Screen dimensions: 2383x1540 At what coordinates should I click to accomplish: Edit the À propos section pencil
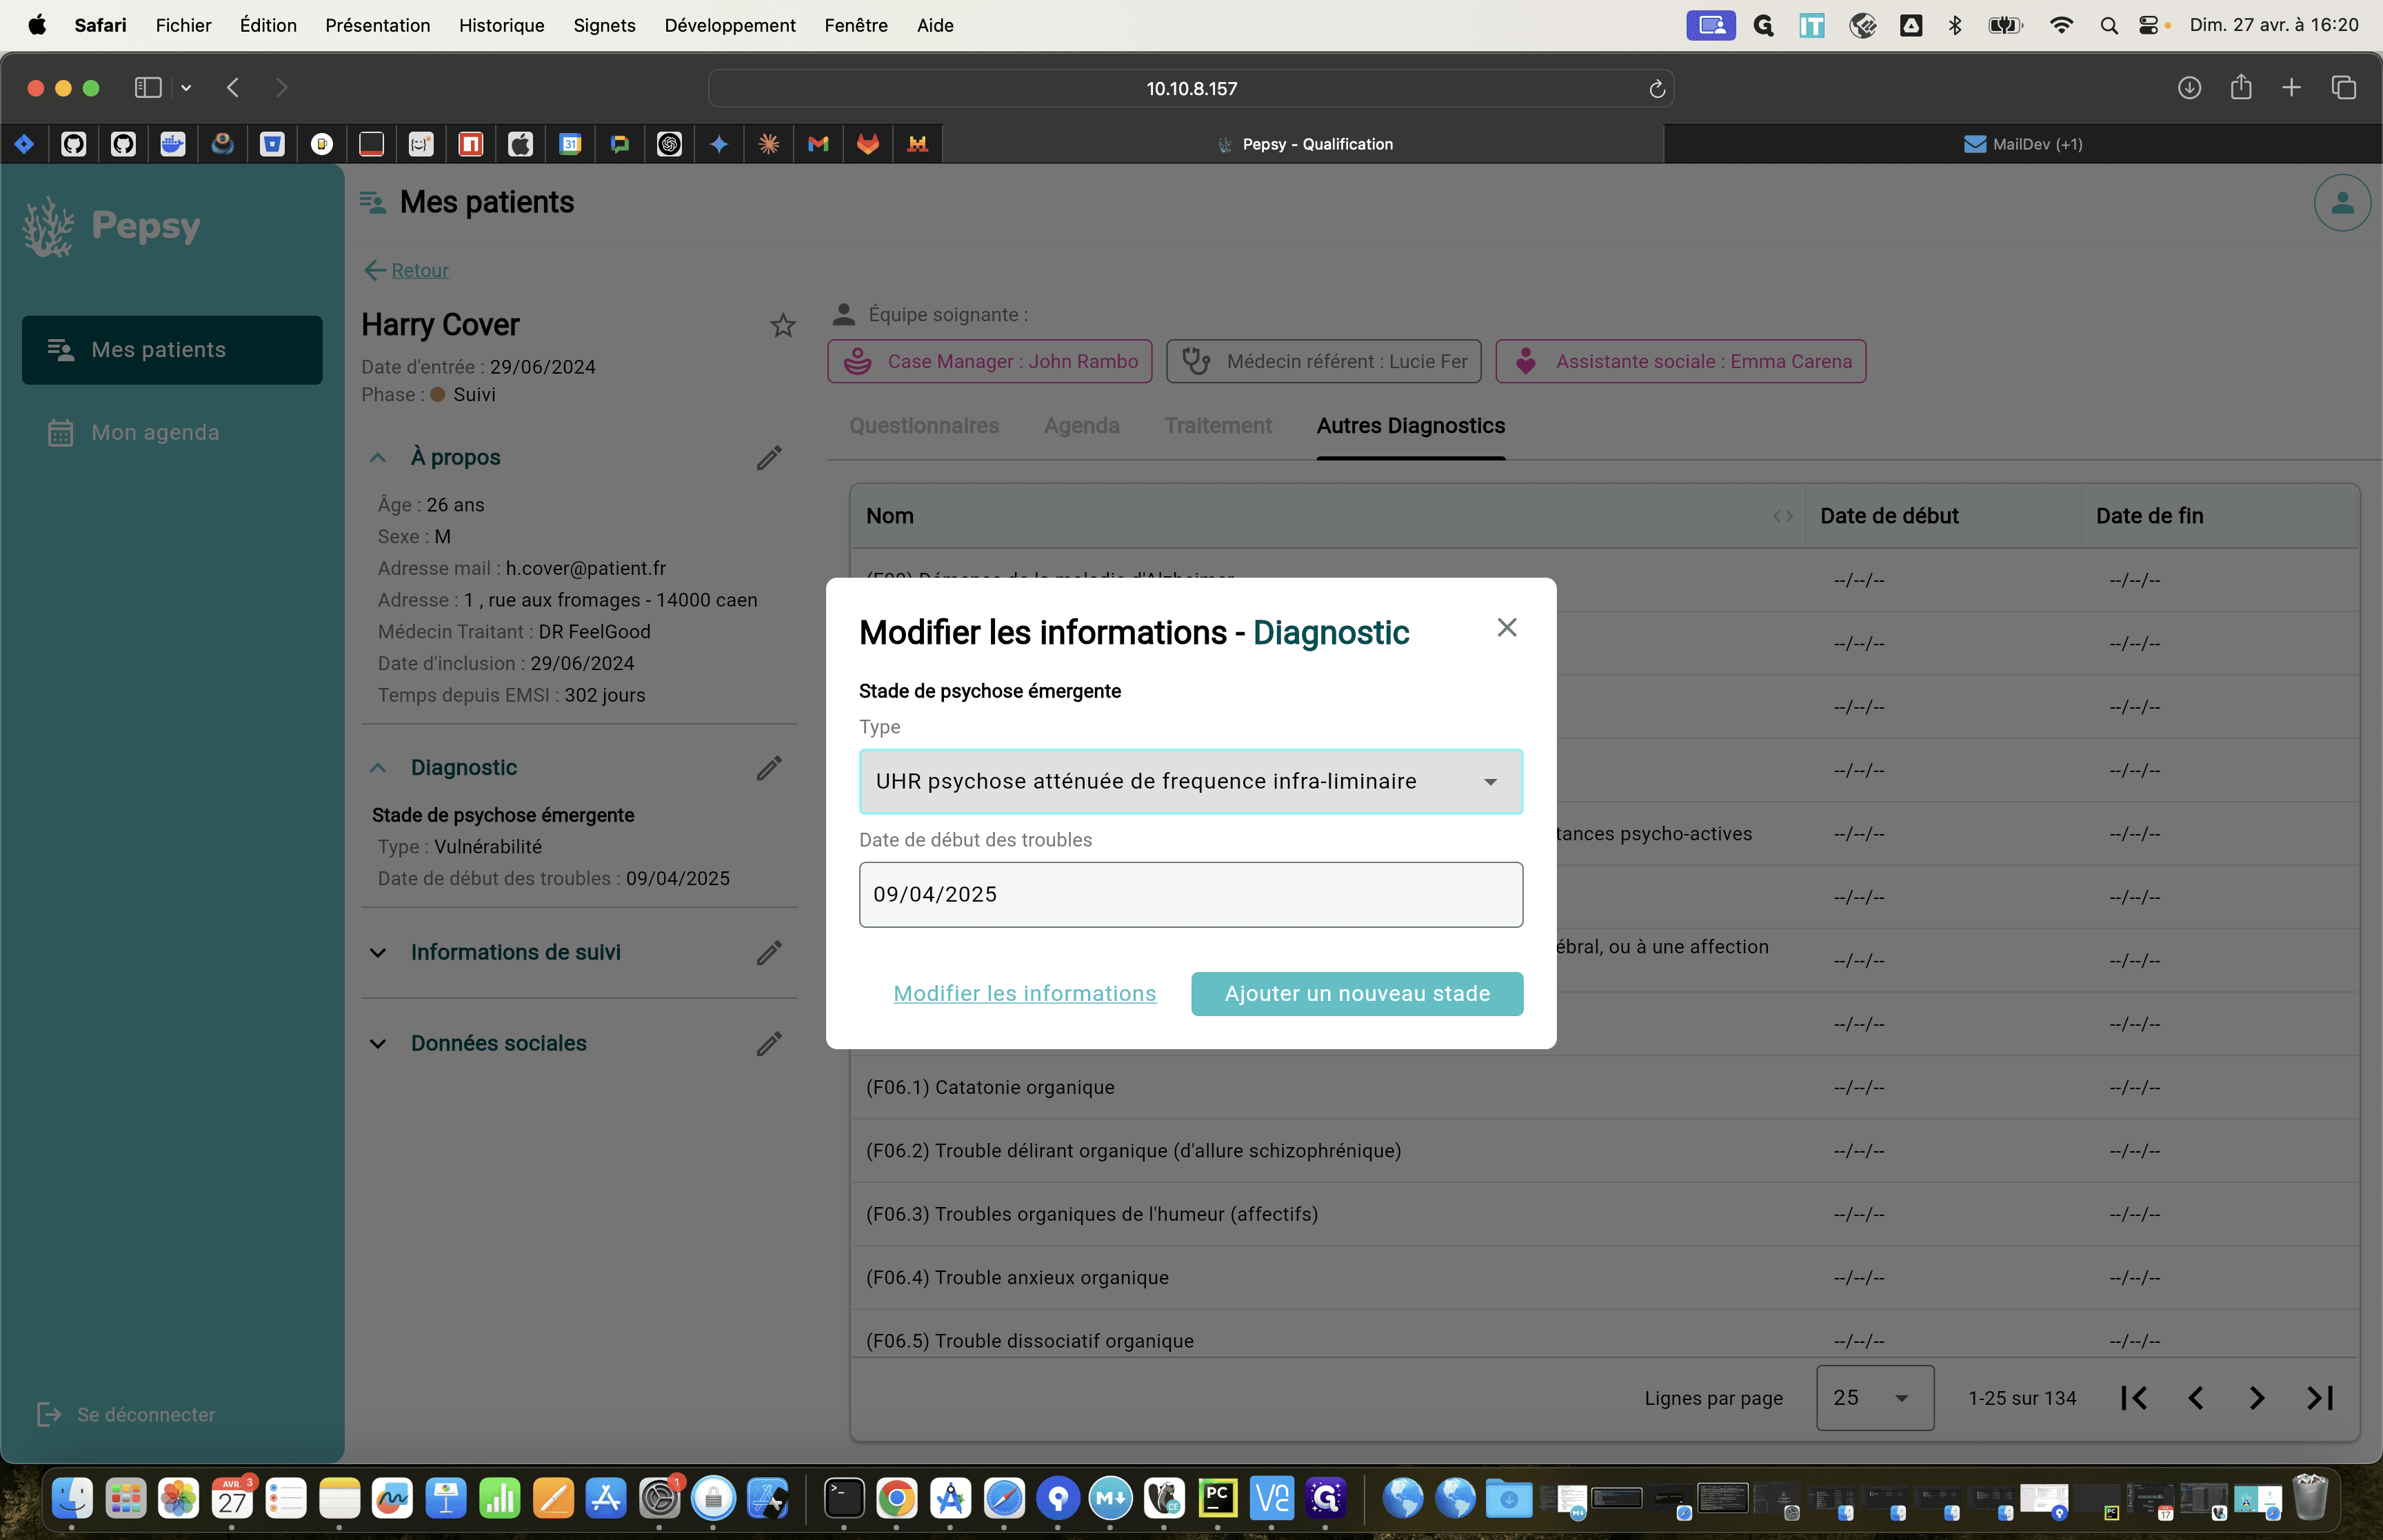[x=768, y=458]
